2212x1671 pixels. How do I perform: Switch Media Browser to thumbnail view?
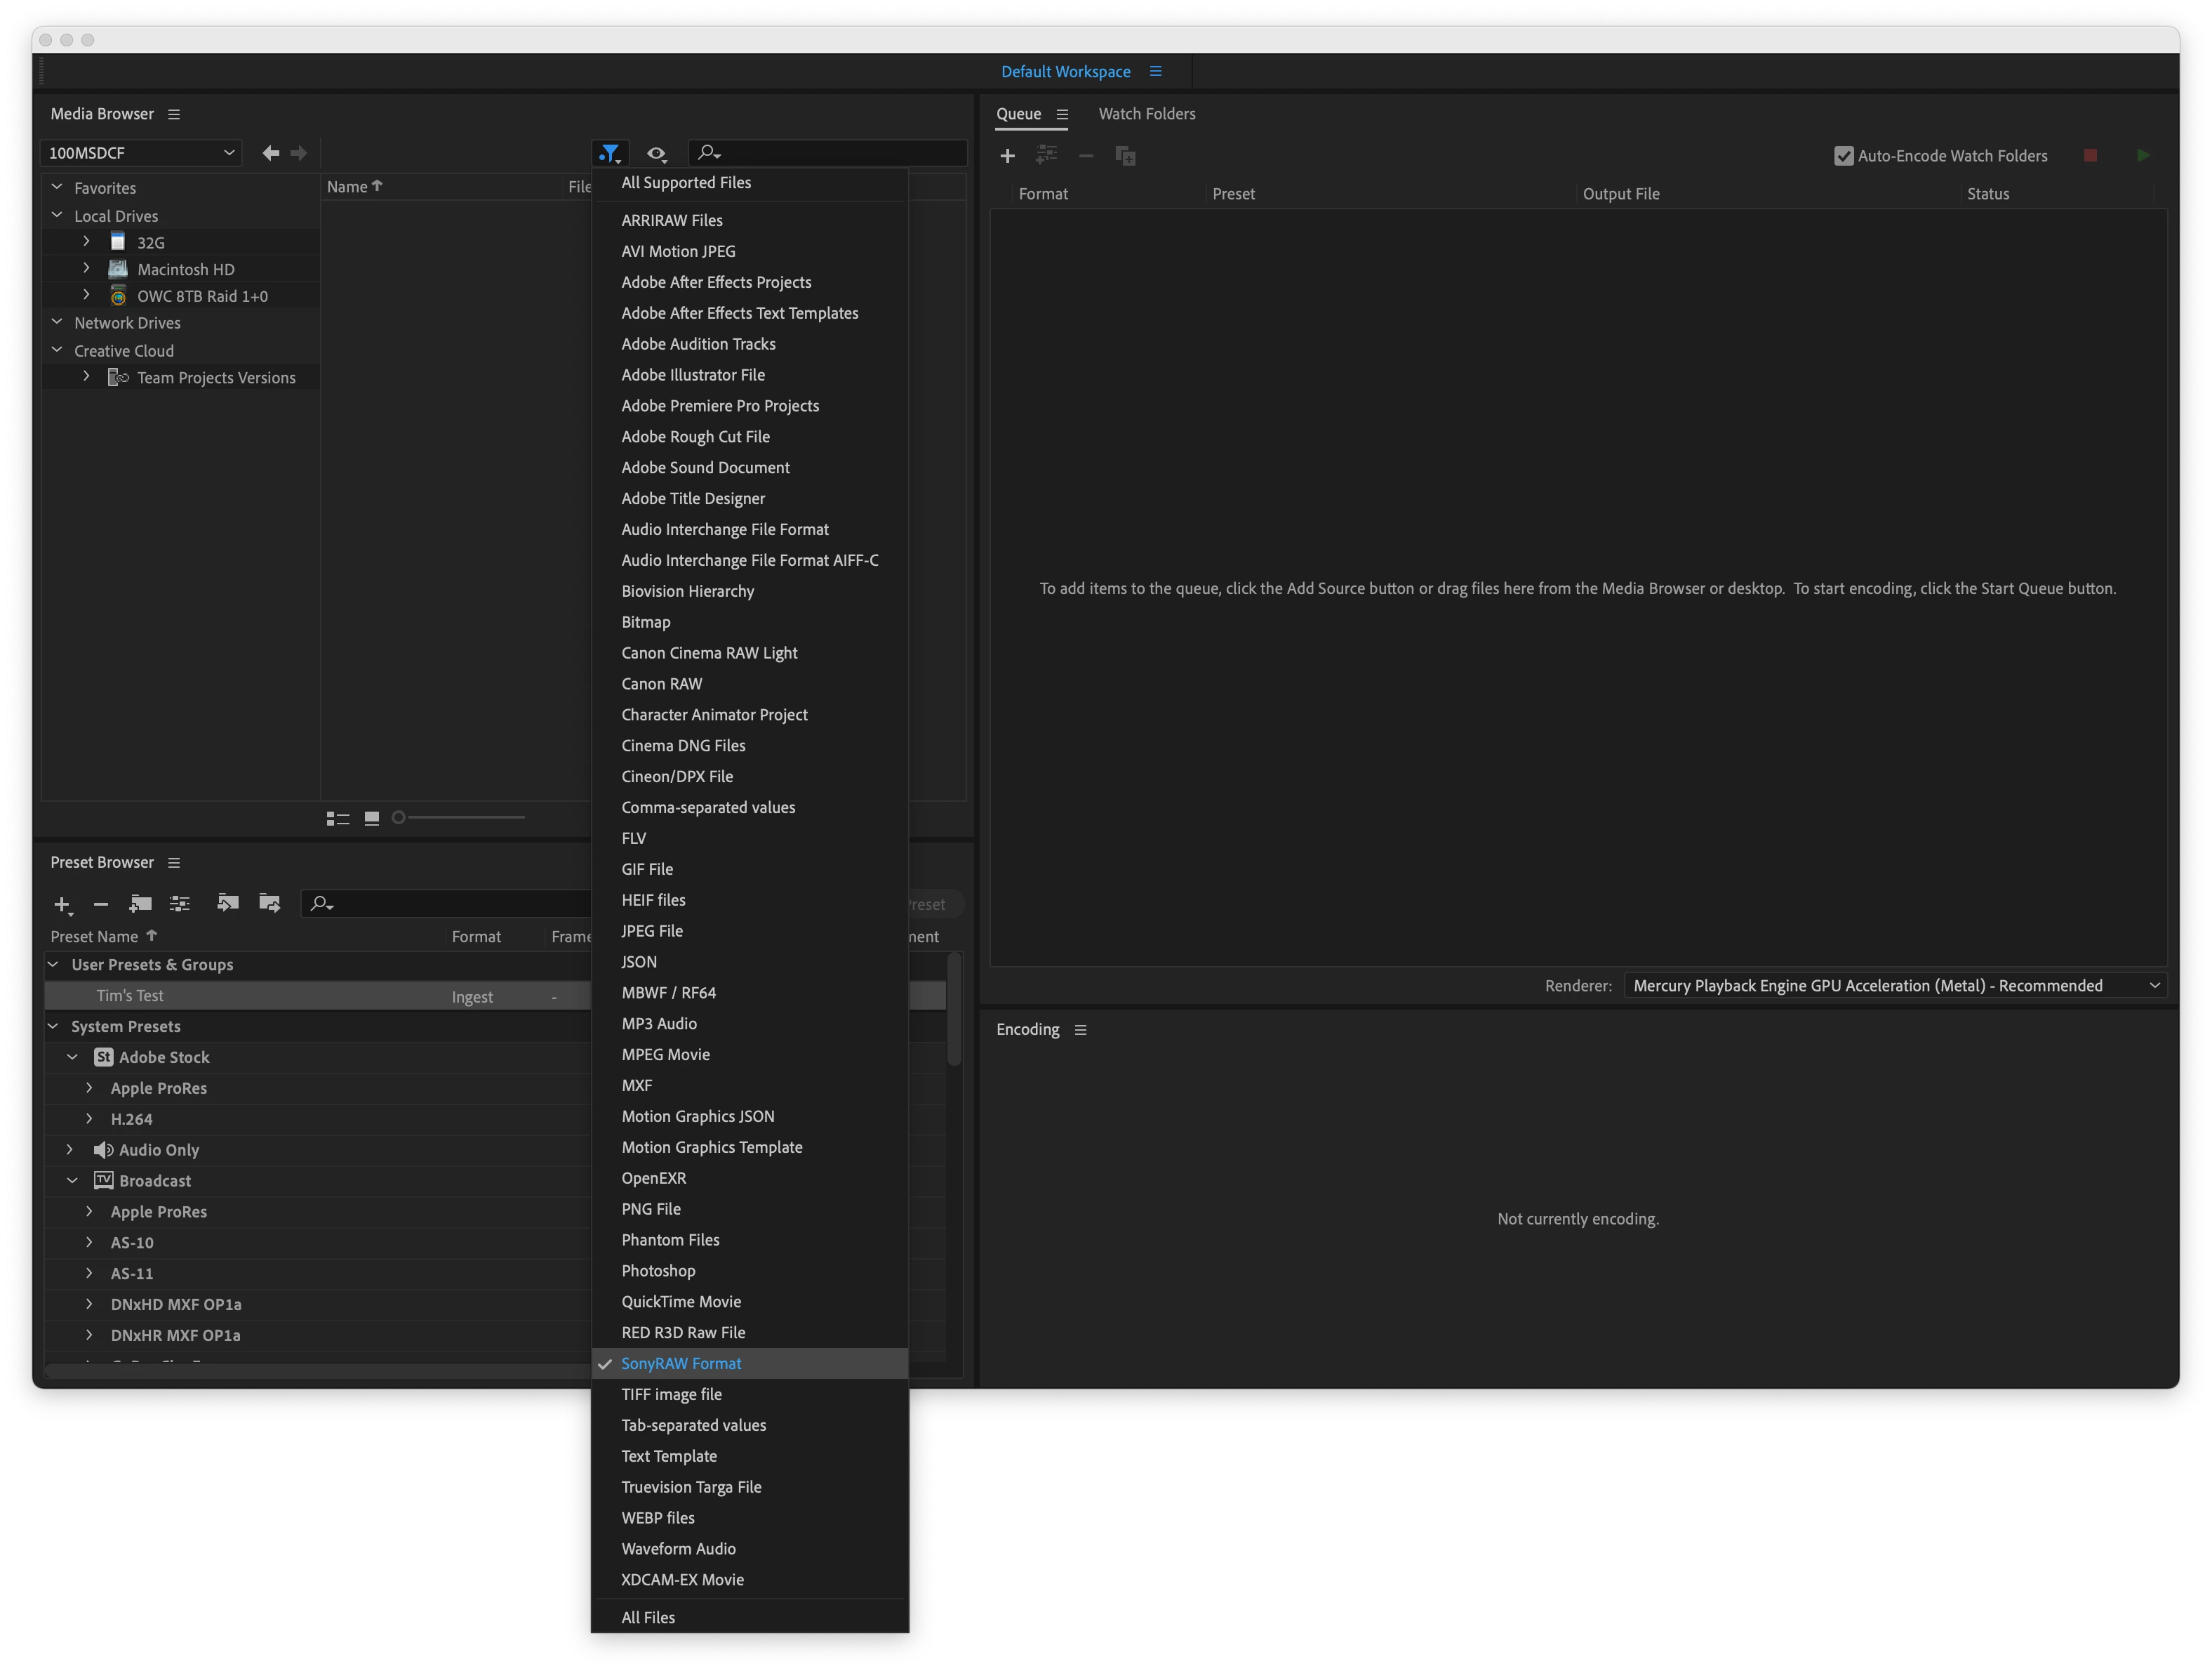(372, 819)
